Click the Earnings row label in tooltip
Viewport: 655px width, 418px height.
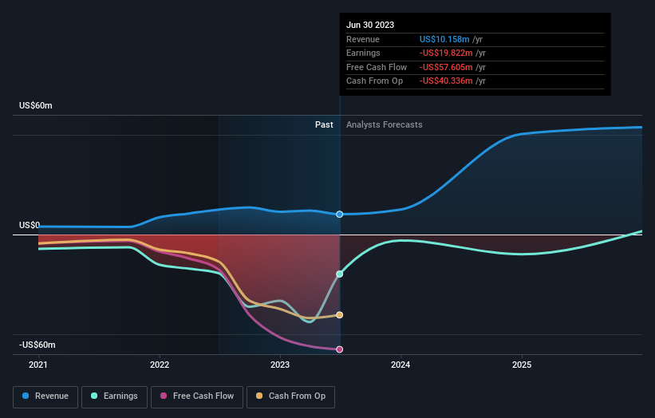click(x=363, y=53)
